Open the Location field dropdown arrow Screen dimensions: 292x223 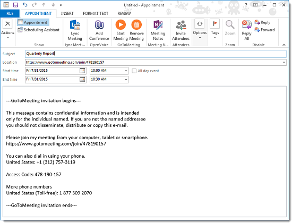(x=284, y=63)
